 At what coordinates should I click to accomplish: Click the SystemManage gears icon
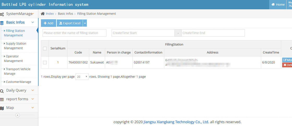[2, 14]
